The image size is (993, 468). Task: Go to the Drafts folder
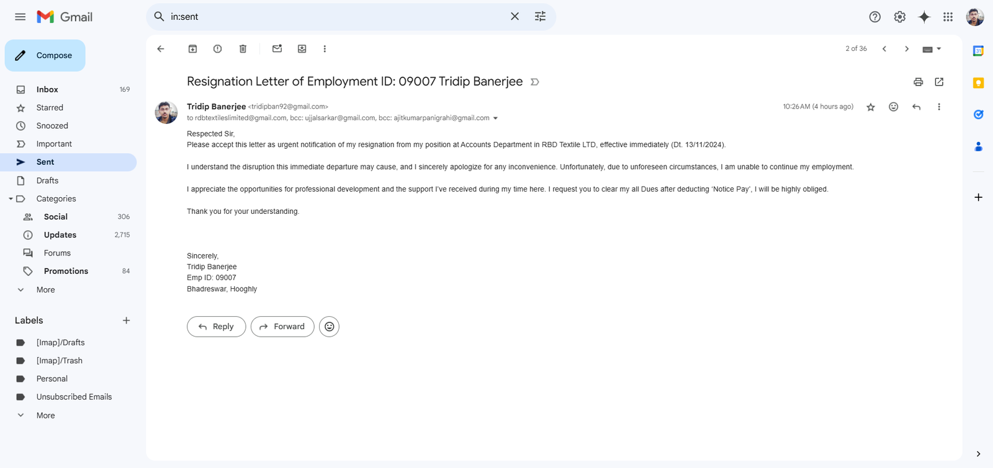pos(47,180)
